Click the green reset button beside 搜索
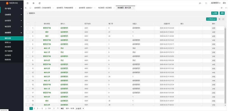The width and height of the screenshot is (228, 111). click(222, 13)
